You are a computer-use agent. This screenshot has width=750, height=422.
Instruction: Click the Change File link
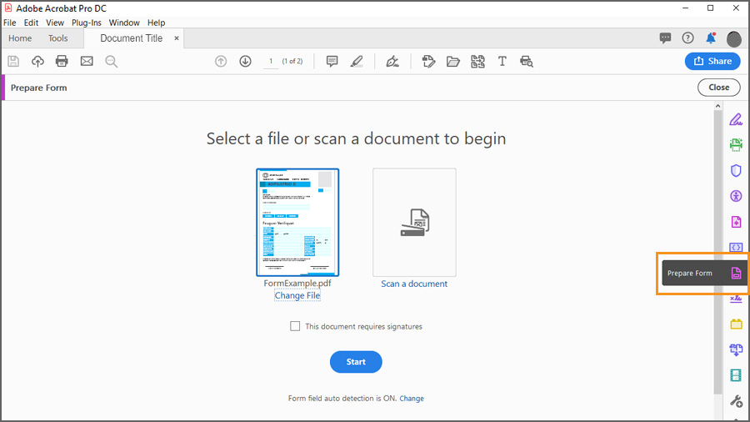(297, 296)
